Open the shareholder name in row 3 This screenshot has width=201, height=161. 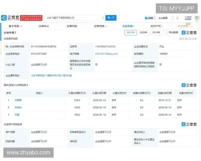tap(17, 115)
